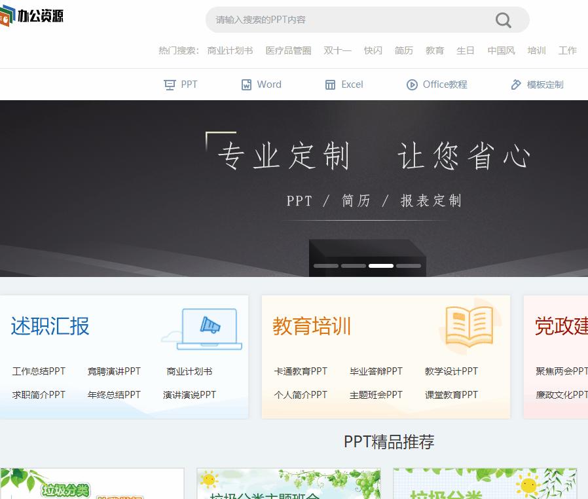Click the Excel spreadsheet icon
Image resolution: width=588 pixels, height=499 pixels.
[x=330, y=84]
